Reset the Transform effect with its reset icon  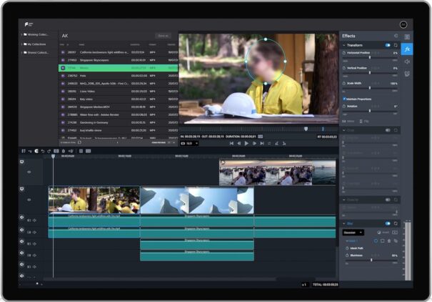[396, 45]
